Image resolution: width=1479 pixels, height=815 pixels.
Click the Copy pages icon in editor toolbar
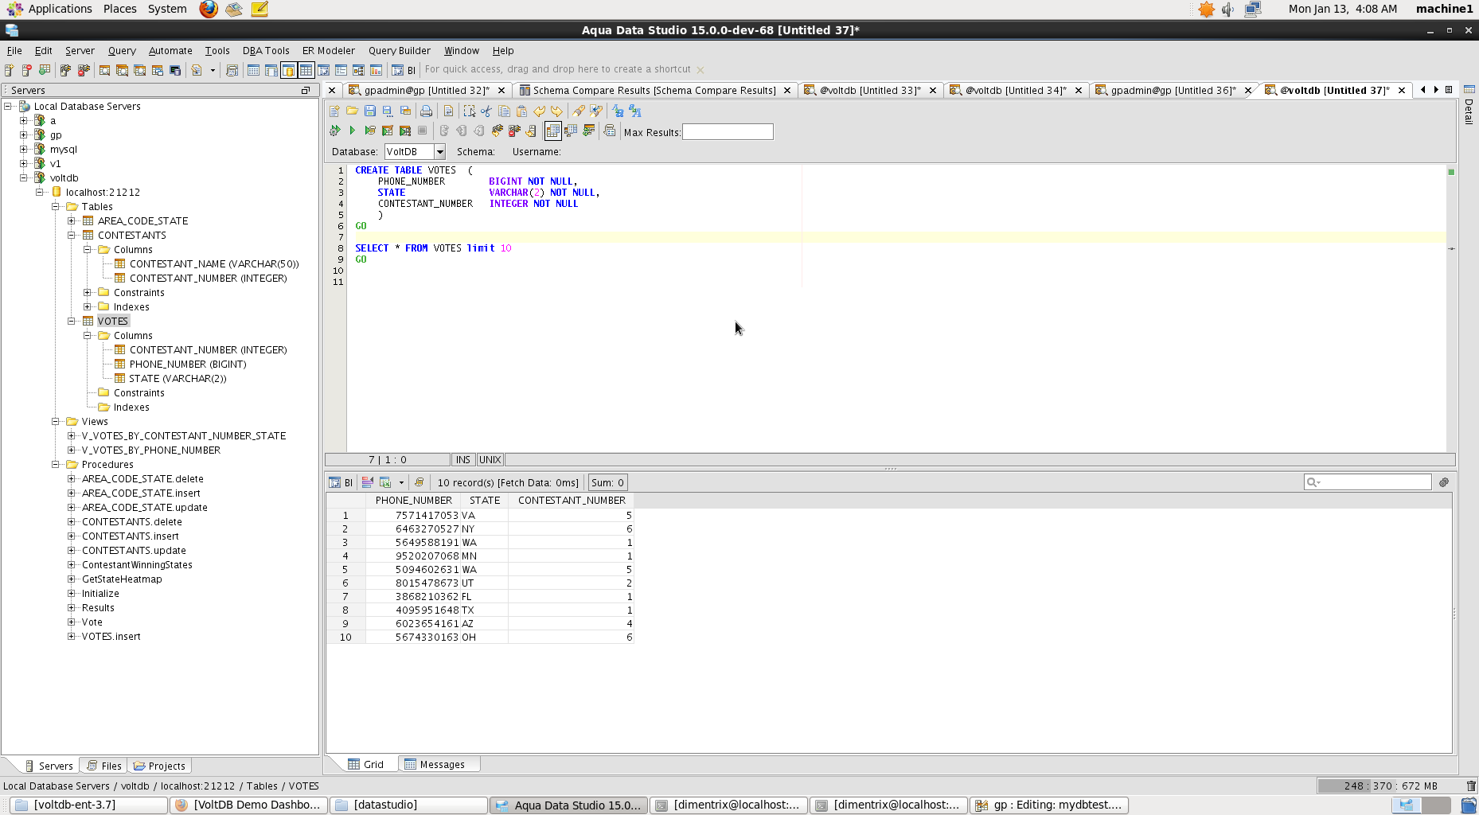(504, 111)
